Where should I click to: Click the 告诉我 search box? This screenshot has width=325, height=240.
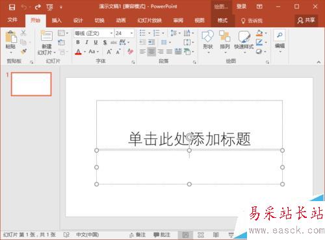pyautogui.click(x=252, y=21)
